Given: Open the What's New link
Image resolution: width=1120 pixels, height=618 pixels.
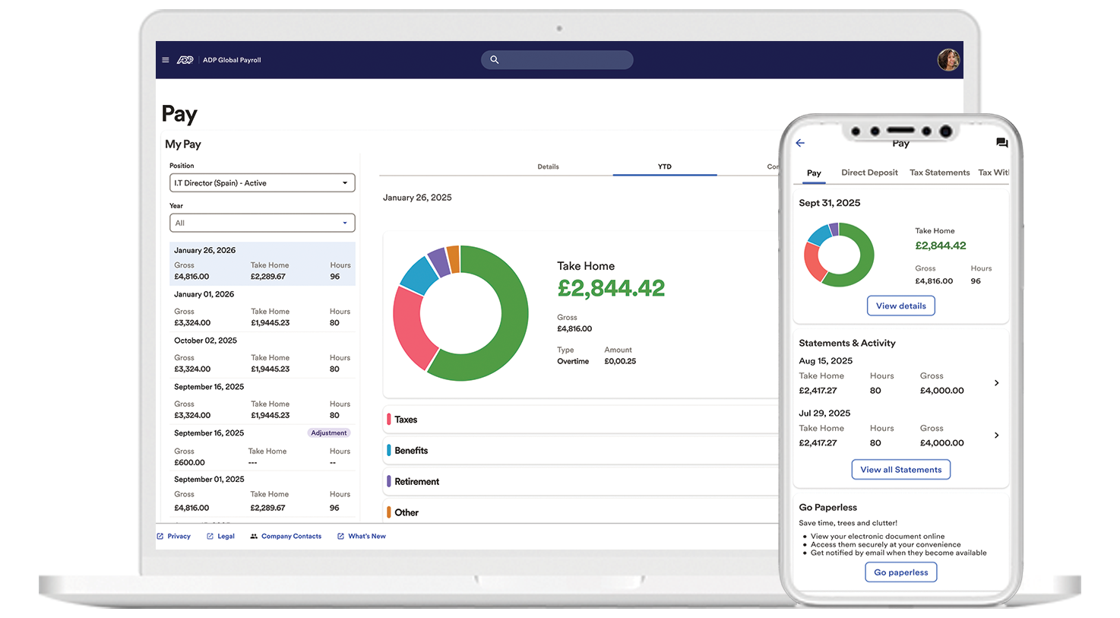Looking at the screenshot, I should coord(366,537).
